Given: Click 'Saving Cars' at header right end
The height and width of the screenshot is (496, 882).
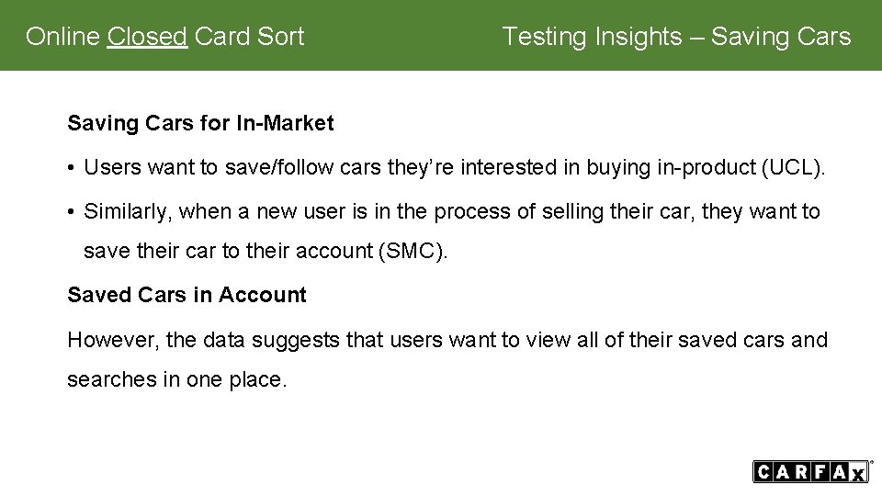Looking at the screenshot, I should point(781,37).
